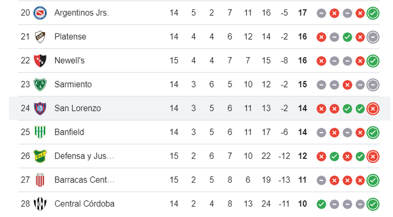Click the Sarmiento green shield logo
This screenshot has height=217, width=393.
click(40, 84)
